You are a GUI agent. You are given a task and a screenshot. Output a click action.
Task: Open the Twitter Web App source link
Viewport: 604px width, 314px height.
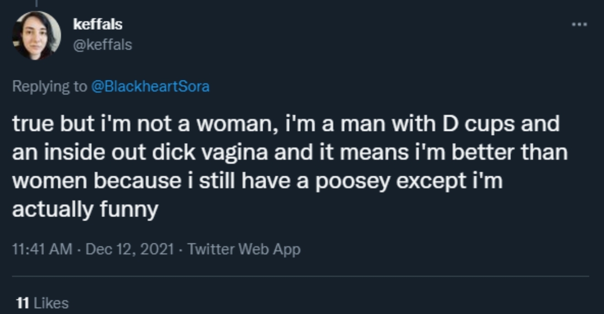pos(244,249)
